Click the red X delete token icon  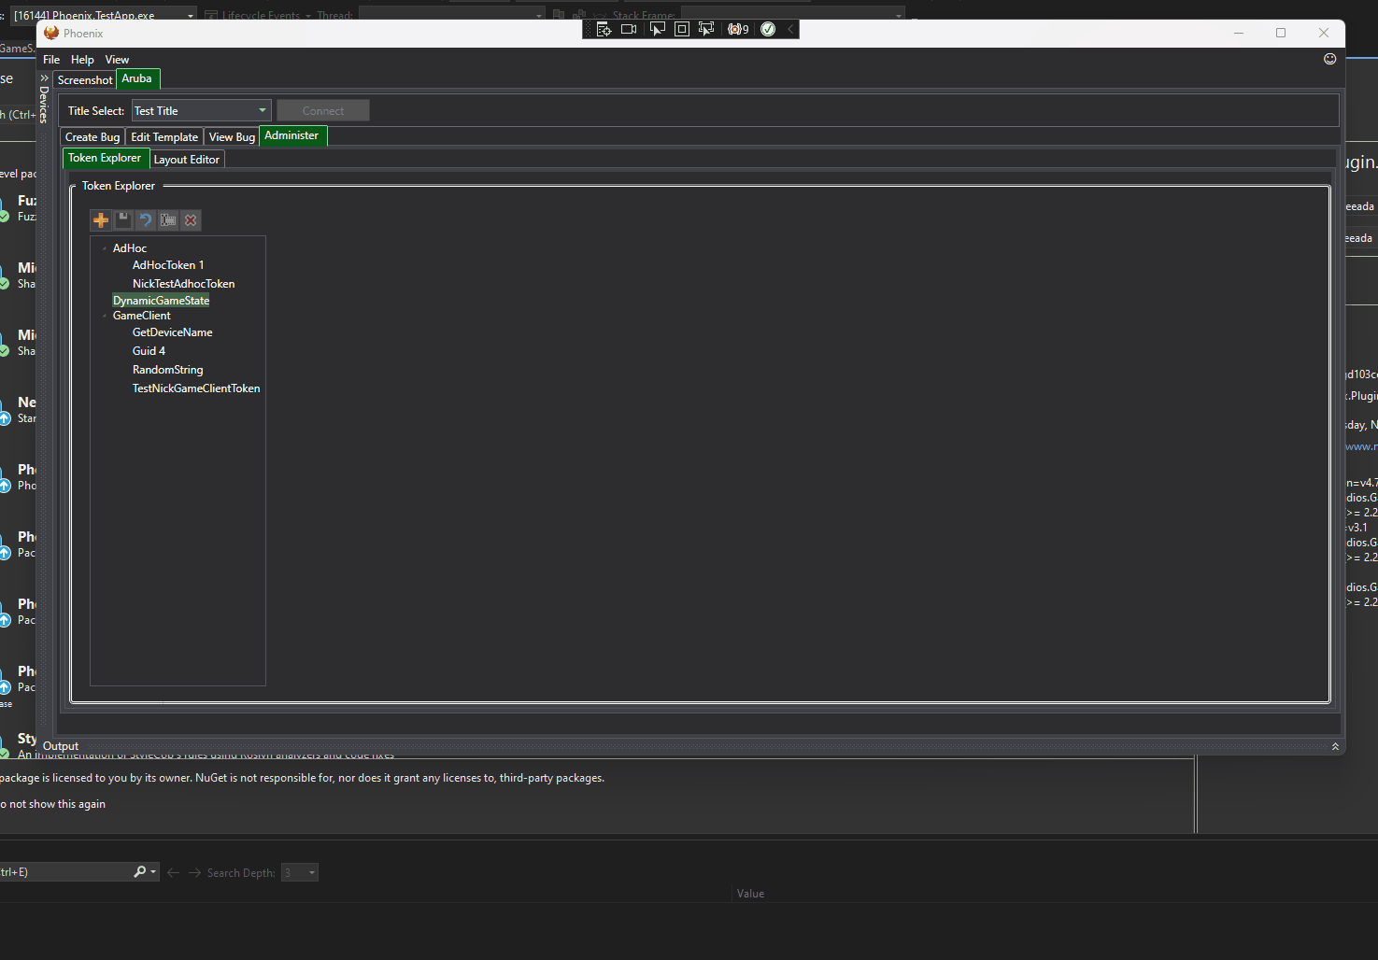(191, 220)
